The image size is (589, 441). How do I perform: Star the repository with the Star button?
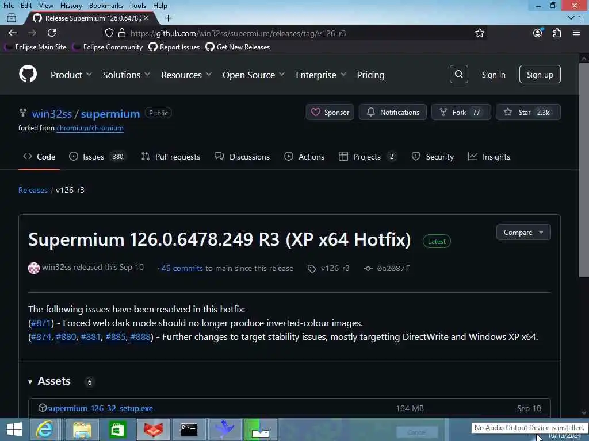[528, 112]
